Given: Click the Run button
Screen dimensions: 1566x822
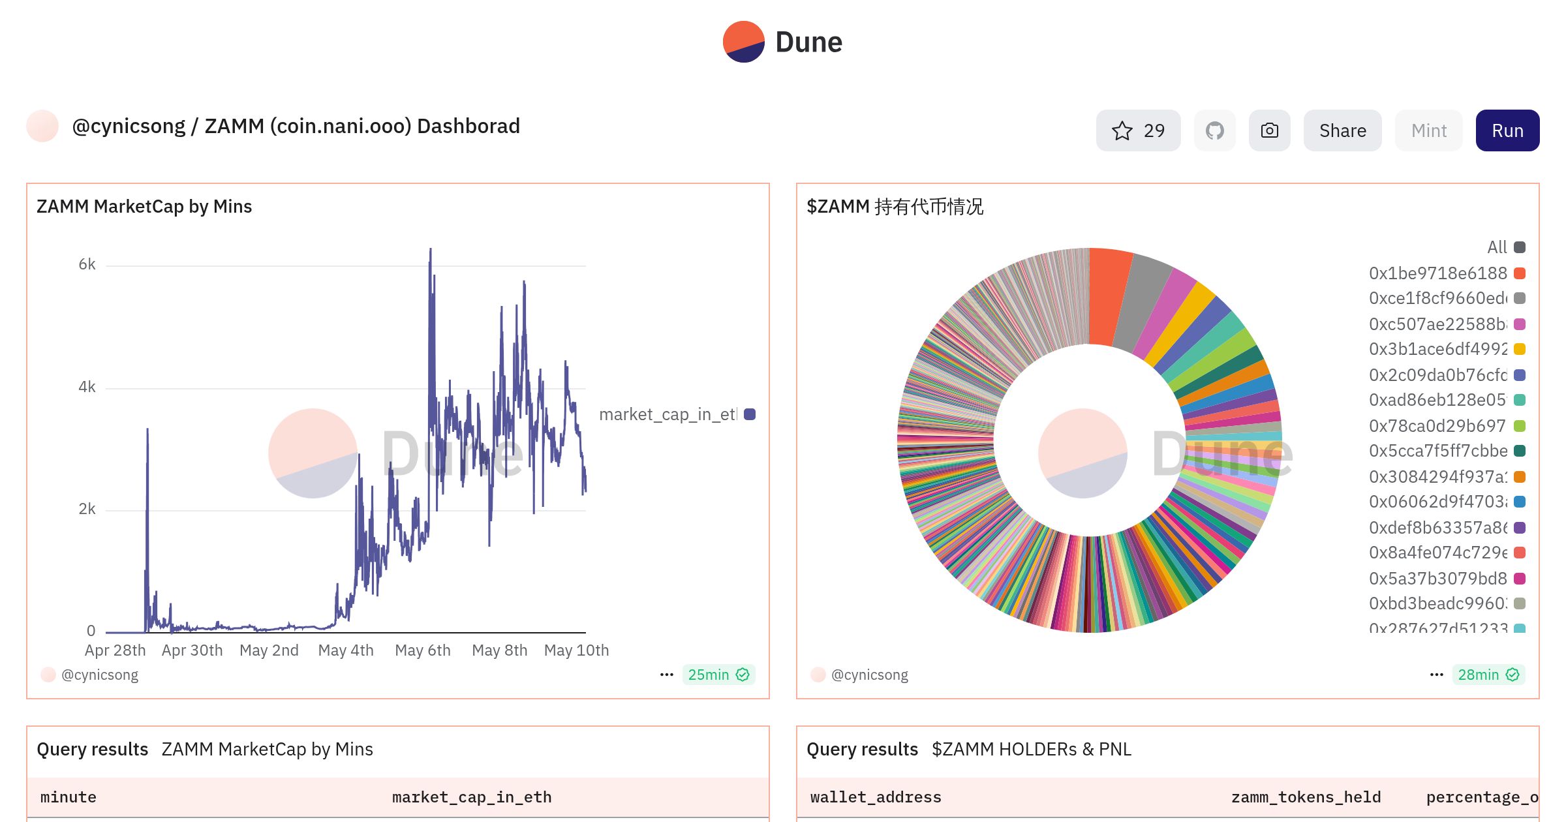Looking at the screenshot, I should pyautogui.click(x=1507, y=130).
